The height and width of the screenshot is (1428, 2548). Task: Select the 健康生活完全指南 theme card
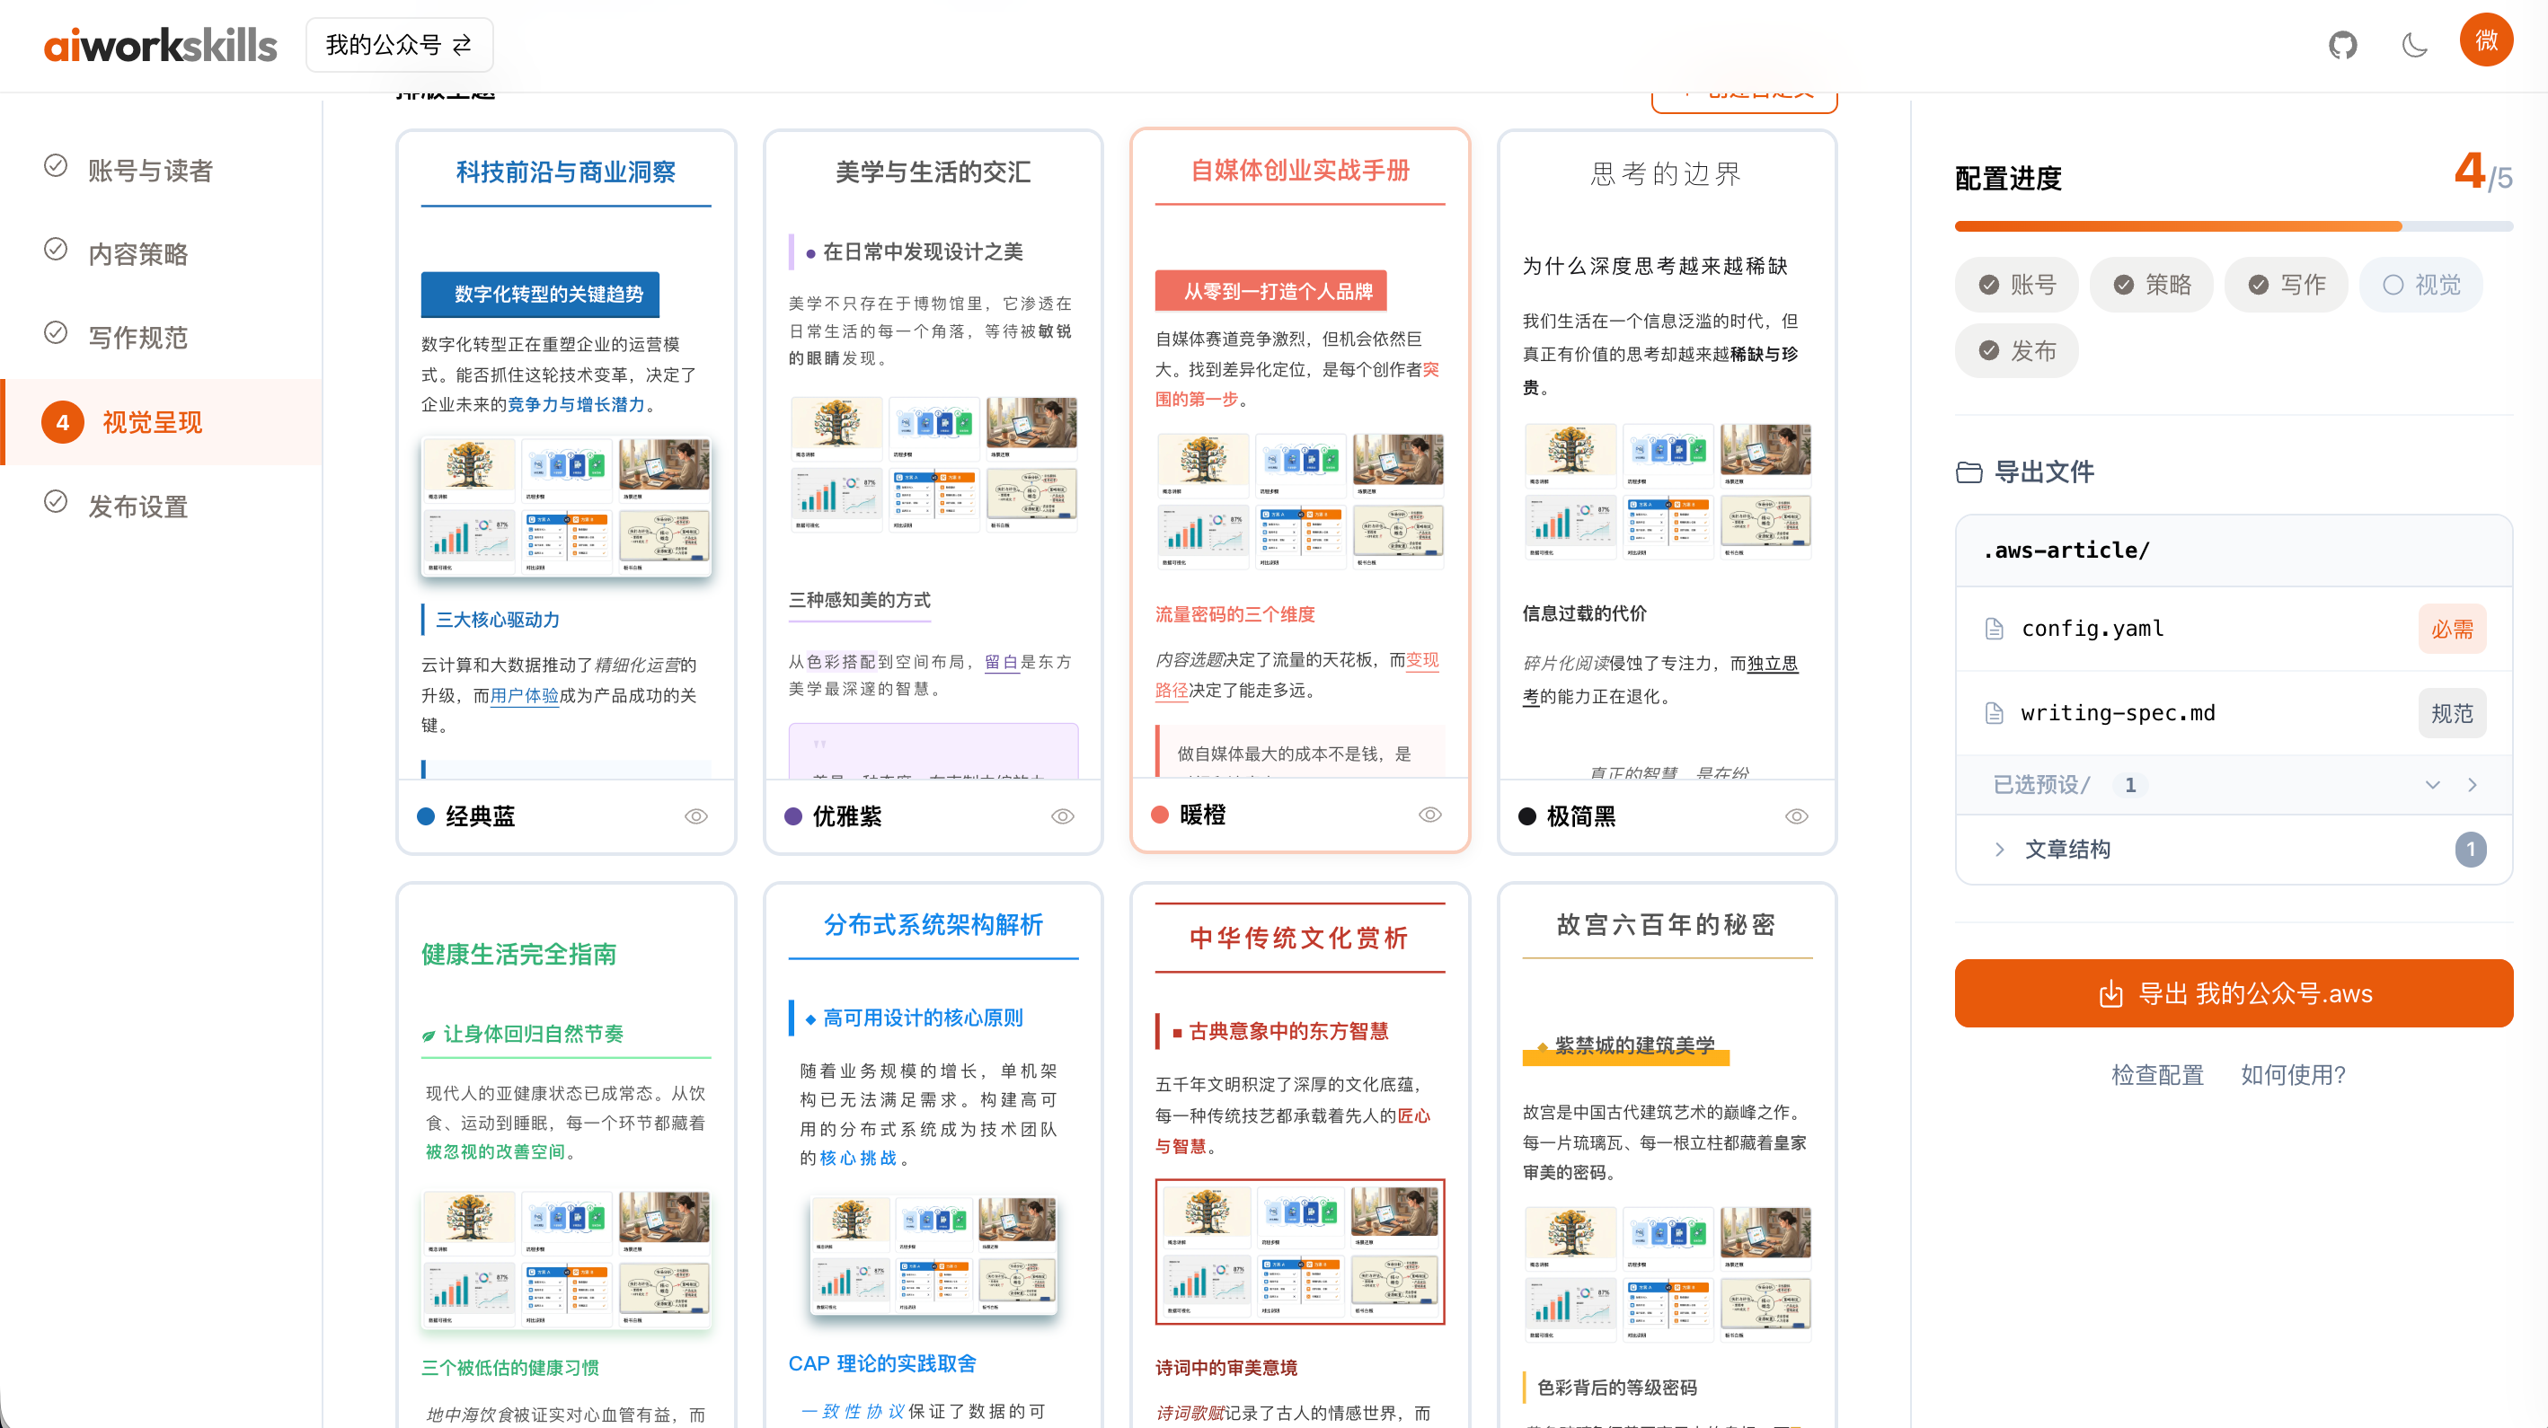(x=566, y=1155)
